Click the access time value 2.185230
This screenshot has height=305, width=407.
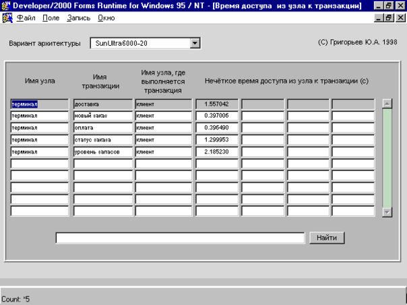point(217,152)
